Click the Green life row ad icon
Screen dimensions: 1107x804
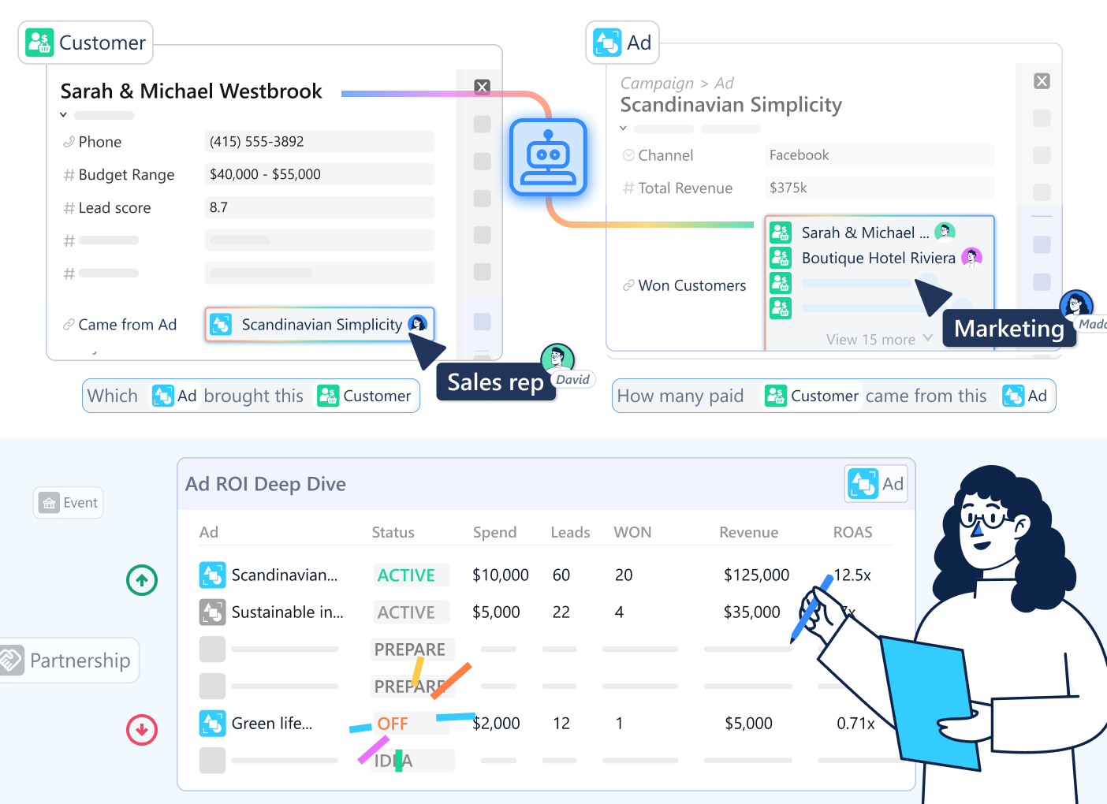pos(212,724)
